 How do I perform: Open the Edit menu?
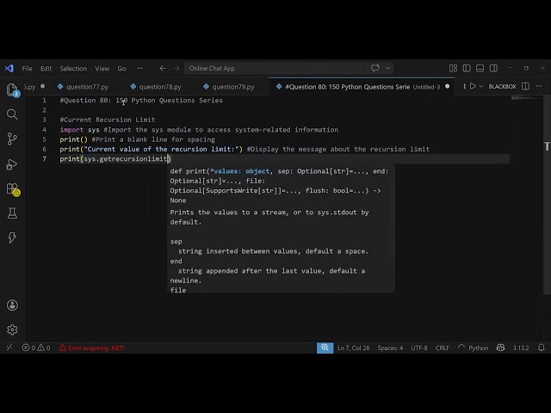(x=46, y=69)
